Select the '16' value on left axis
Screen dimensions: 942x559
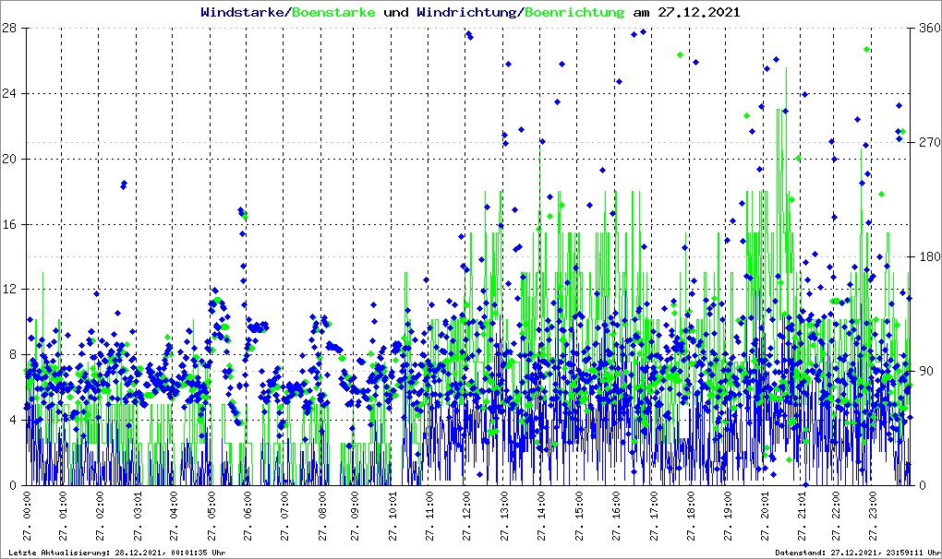click(12, 224)
